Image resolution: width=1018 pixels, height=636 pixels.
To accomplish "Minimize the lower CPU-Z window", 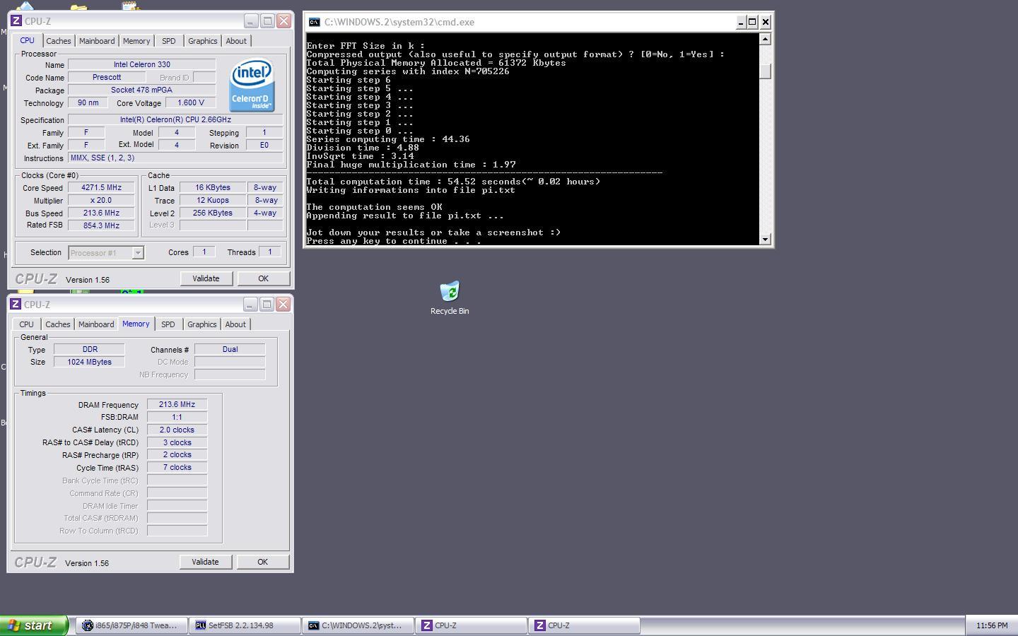I will (250, 305).
